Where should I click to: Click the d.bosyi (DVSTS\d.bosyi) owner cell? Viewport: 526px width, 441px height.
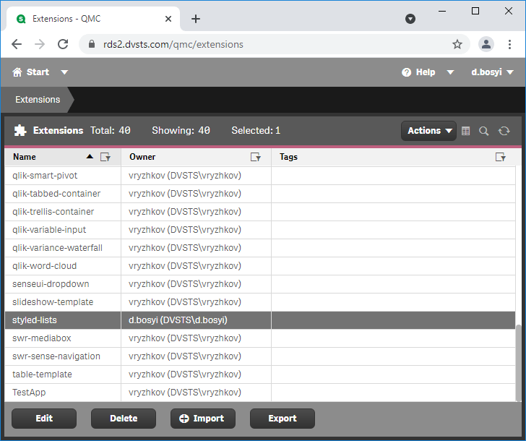196,320
